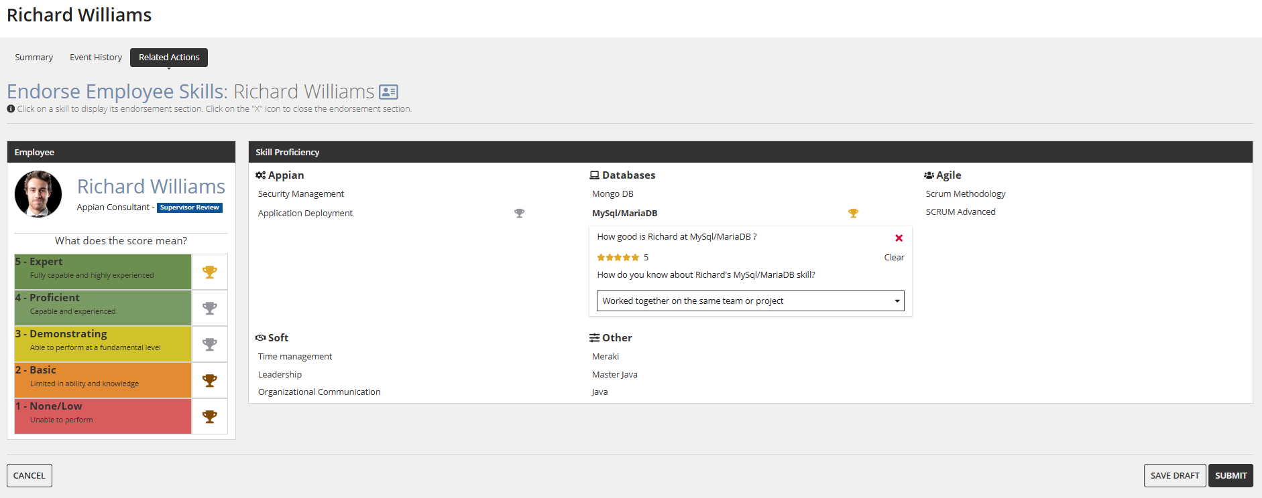Select the Time management skill
Screen dimensions: 1262x498
pyautogui.click(x=295, y=357)
